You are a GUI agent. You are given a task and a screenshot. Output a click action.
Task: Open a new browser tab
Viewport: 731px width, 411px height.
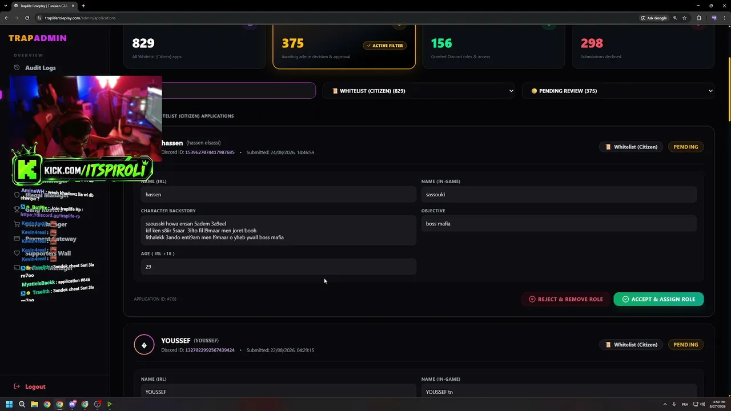(x=83, y=6)
